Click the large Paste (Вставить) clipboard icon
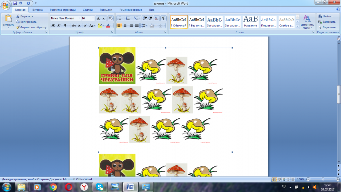The image size is (341, 192). [8, 18]
